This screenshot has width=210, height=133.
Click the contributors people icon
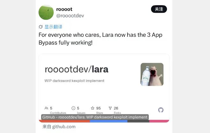pyautogui.click(x=46, y=108)
